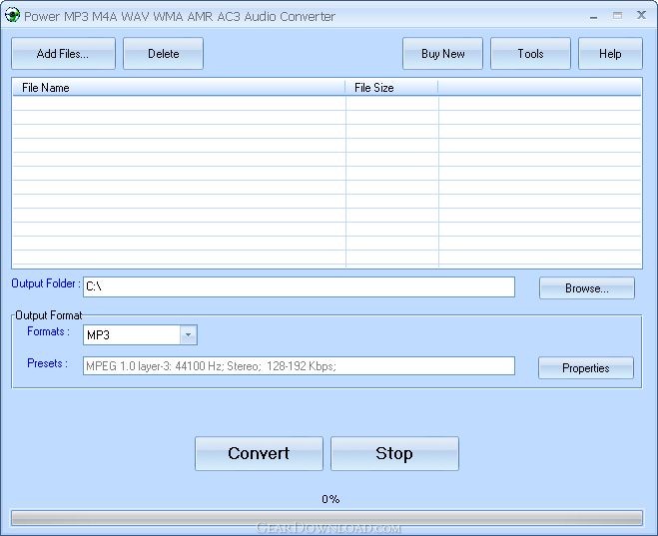Click the window title text
This screenshot has width=658, height=536.
click(180, 16)
